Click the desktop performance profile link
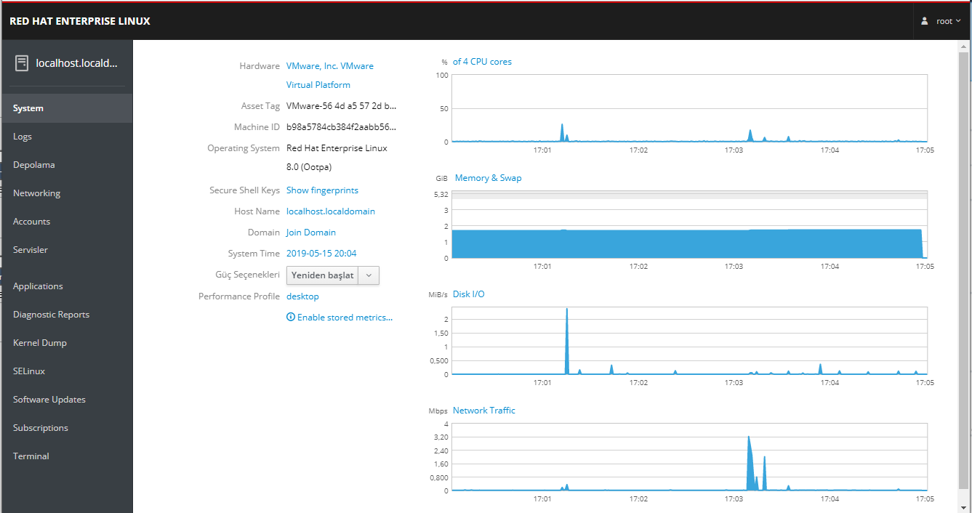Viewport: 972px width, 513px height. click(x=302, y=296)
